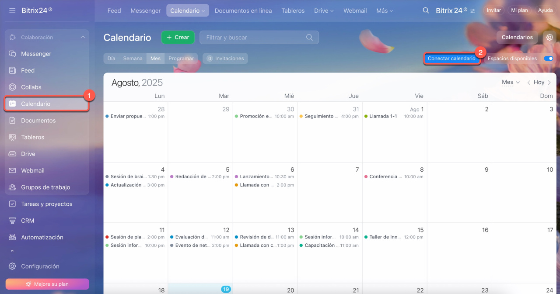This screenshot has width=560, height=294.
Task: Open Webmail in the top menu
Action: (x=355, y=10)
